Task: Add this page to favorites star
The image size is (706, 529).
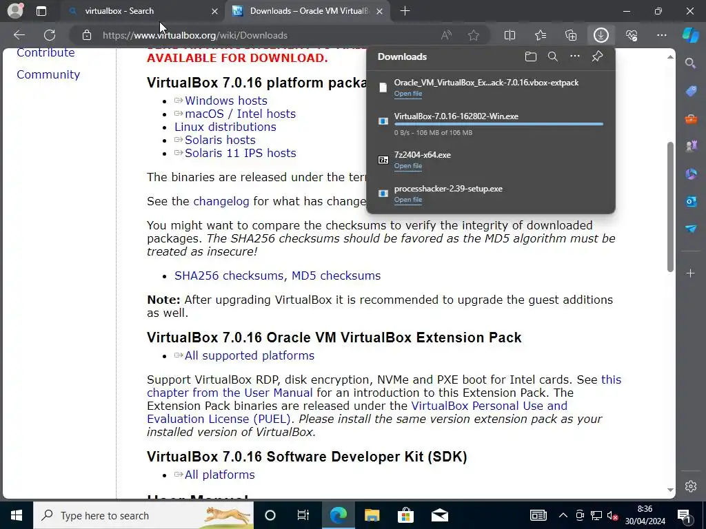Action: pos(473,35)
